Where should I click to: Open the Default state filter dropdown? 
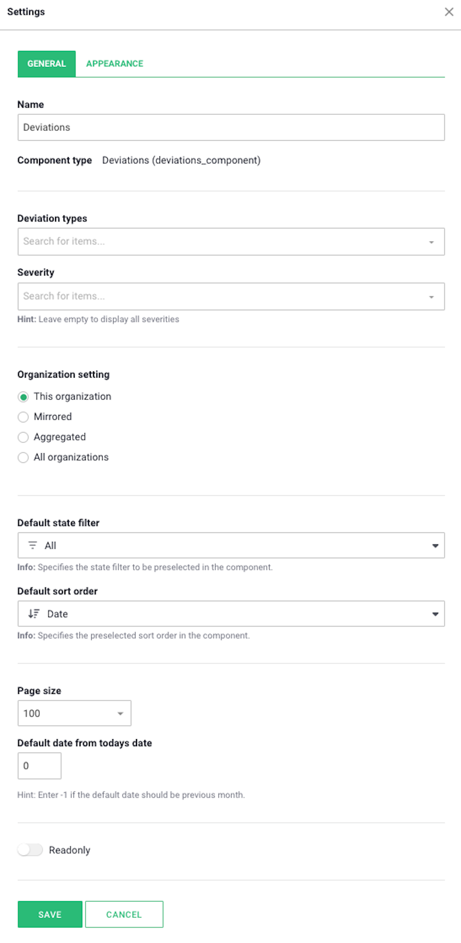[231, 545]
